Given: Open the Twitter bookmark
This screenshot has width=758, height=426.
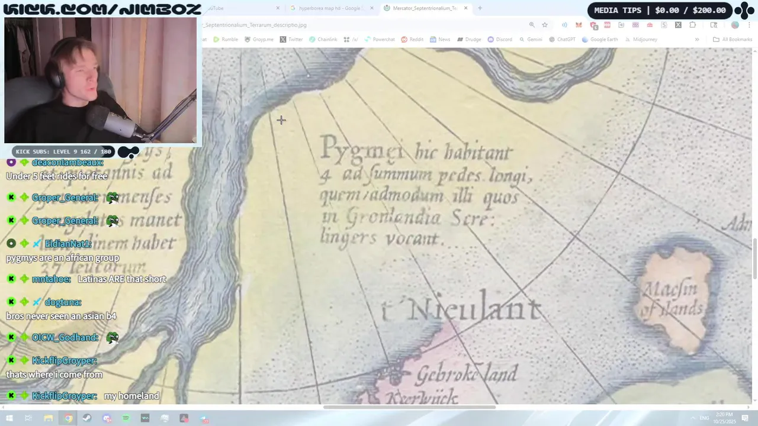Looking at the screenshot, I should click(x=291, y=40).
